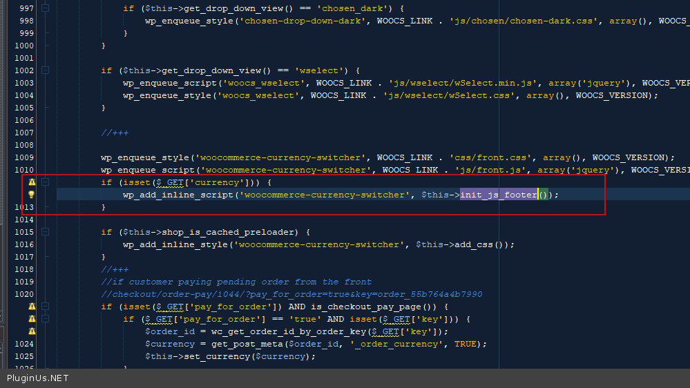Collapse the isset currency if-block fold
The width and height of the screenshot is (690, 388).
tap(45, 182)
